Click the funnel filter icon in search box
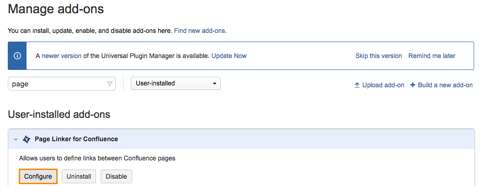Image resolution: width=481 pixels, height=186 pixels. (109, 84)
